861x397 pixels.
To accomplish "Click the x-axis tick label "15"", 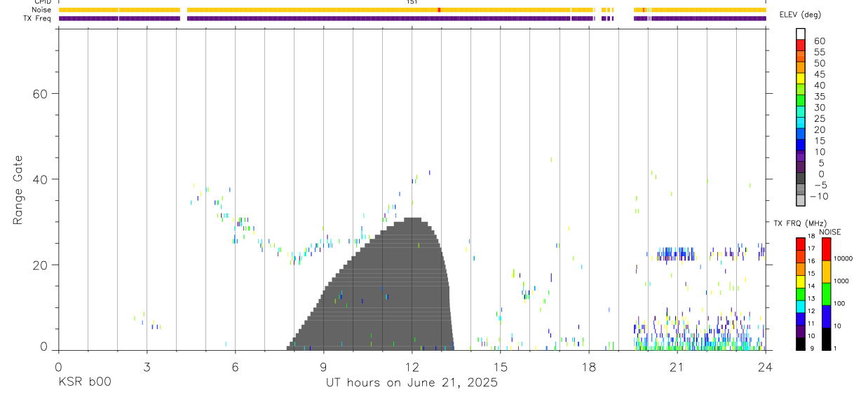I will tap(501, 367).
